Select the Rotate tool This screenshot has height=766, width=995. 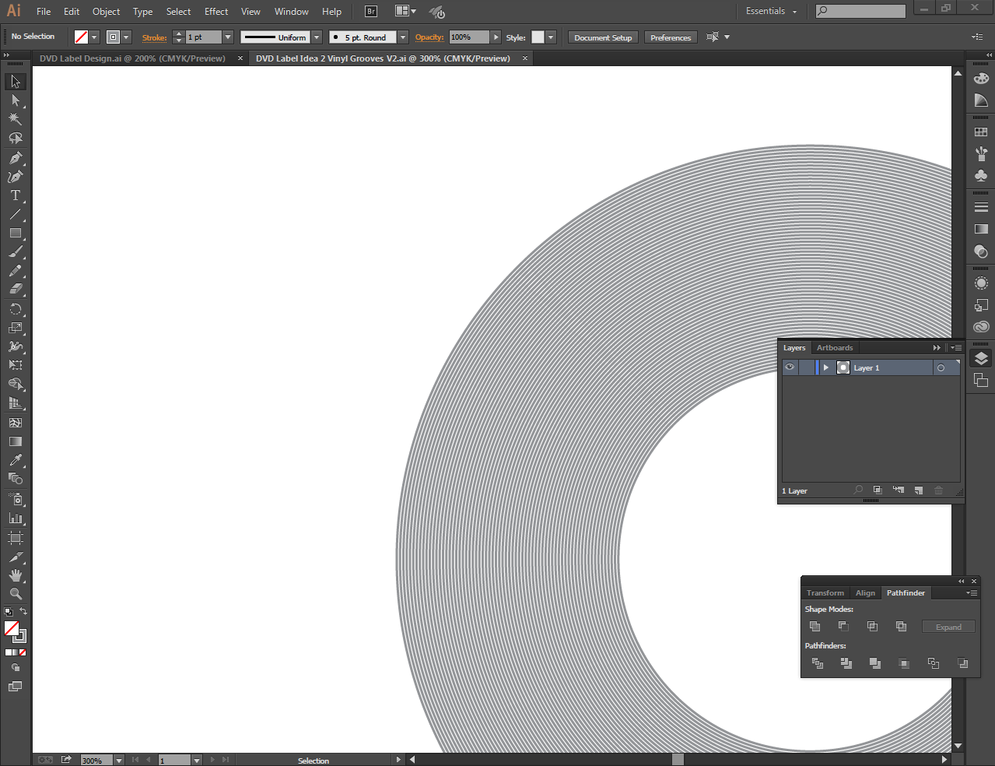tap(16, 309)
